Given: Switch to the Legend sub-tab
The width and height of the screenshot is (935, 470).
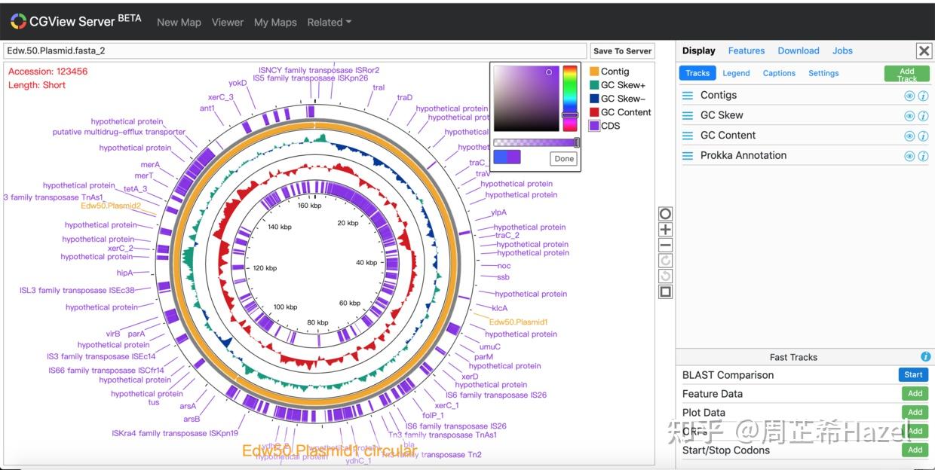Looking at the screenshot, I should [x=736, y=73].
